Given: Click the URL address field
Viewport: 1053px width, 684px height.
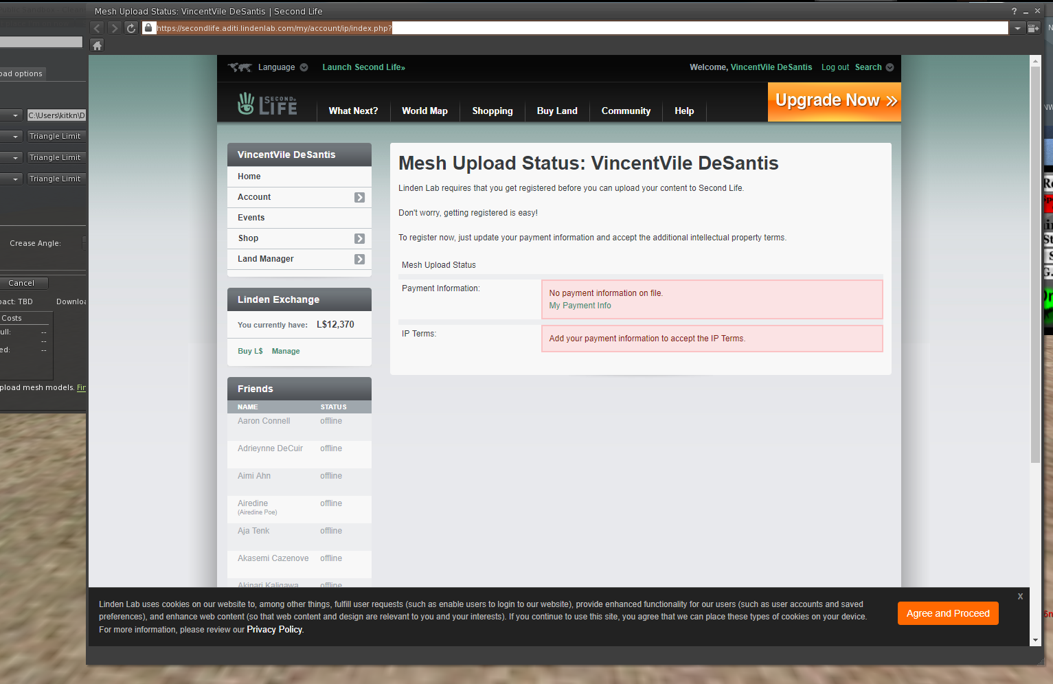Looking at the screenshot, I should (582, 28).
